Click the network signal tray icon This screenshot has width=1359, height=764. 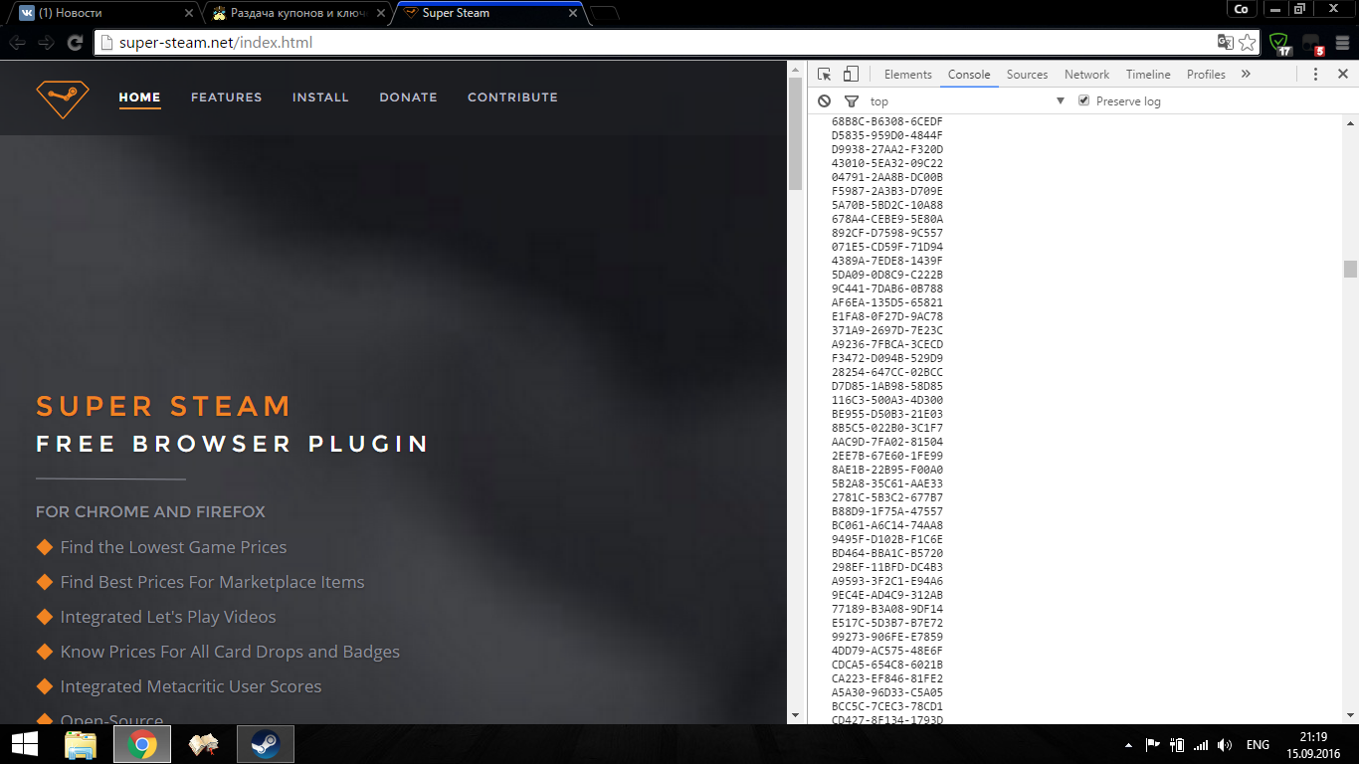1201,745
